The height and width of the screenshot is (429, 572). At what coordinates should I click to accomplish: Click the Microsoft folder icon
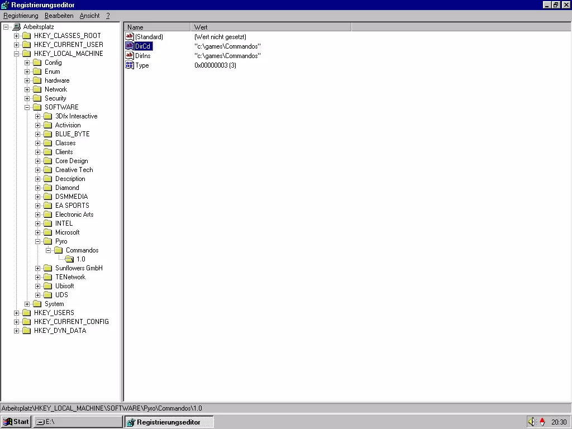click(48, 232)
